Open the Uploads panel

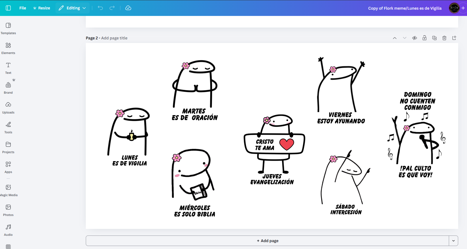pos(8,108)
